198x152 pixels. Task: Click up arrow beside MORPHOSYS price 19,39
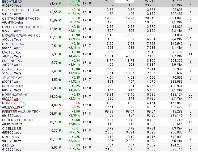coord(60,96)
